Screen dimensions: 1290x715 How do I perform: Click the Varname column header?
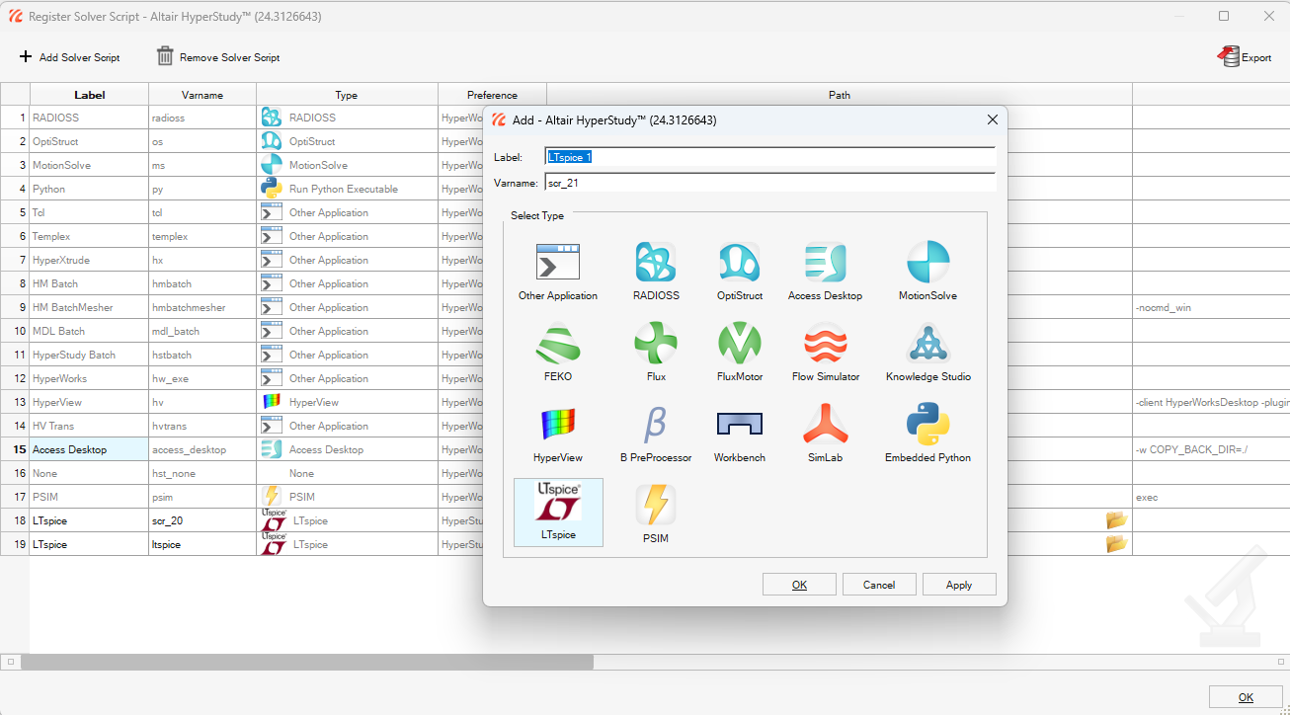[202, 95]
